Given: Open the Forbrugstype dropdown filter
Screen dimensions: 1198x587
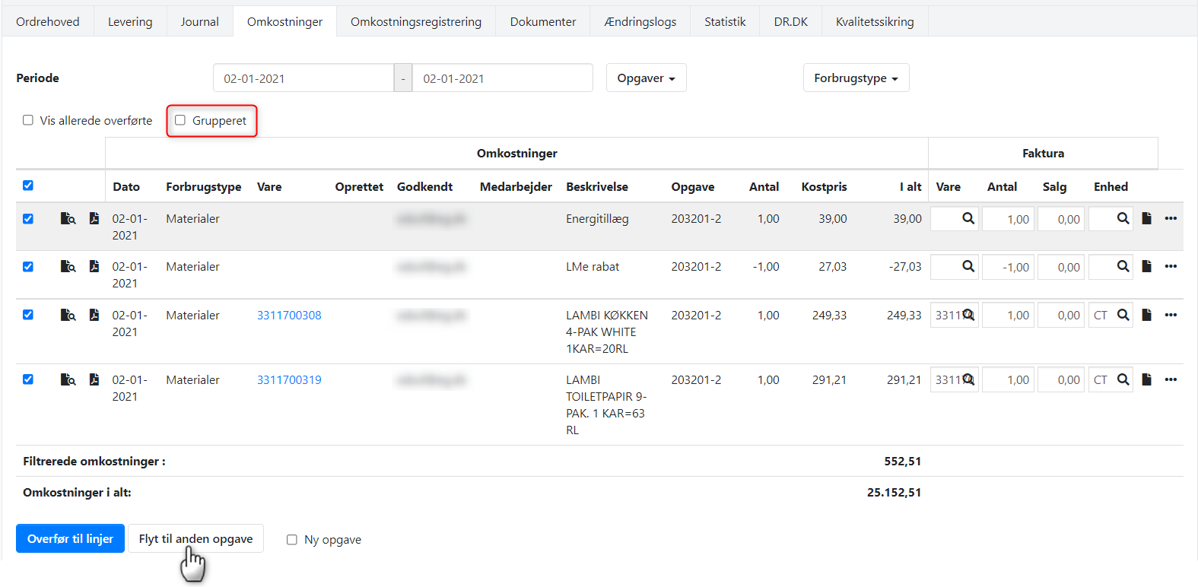Looking at the screenshot, I should click(x=856, y=78).
